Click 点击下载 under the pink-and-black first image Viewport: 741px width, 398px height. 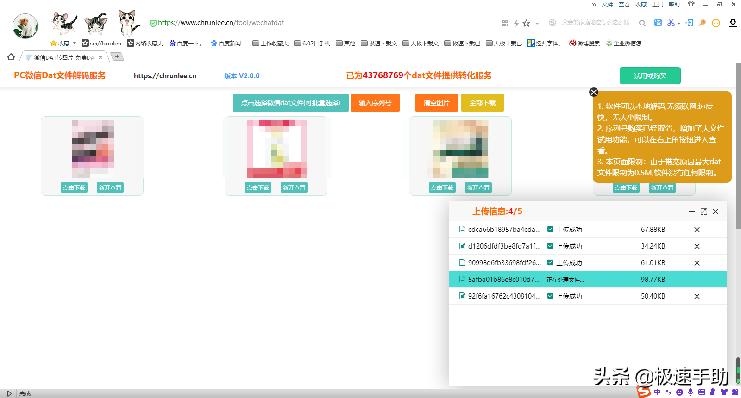click(x=74, y=187)
